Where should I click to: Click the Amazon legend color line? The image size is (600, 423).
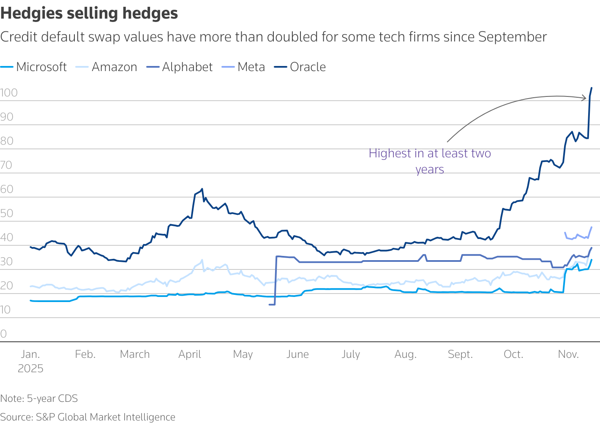click(82, 67)
